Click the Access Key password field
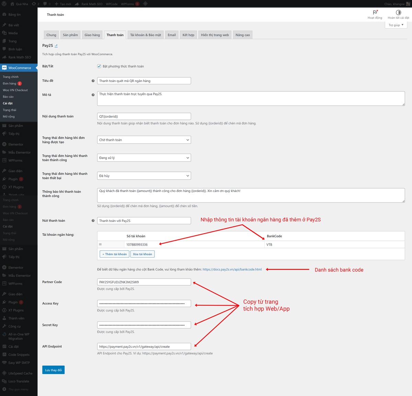Viewport: 412px width, 396px height. point(144,304)
